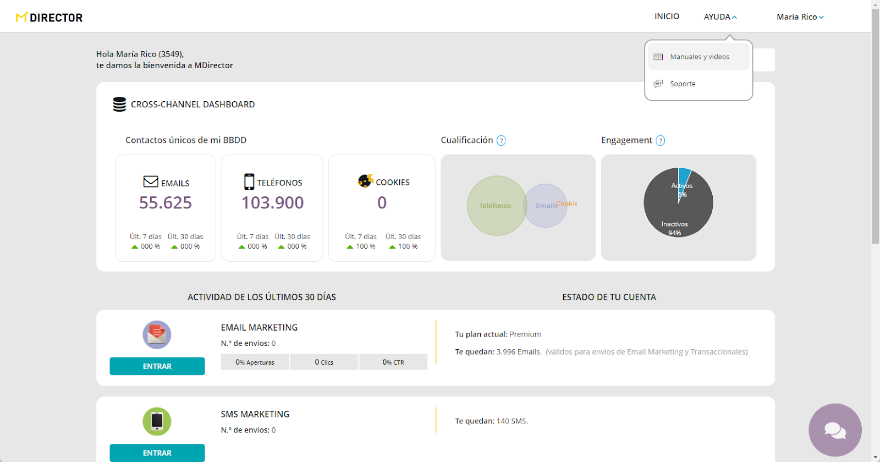Screen dimensions: 880x462
Task: Expand the María Rico user menu
Action: click(x=800, y=17)
